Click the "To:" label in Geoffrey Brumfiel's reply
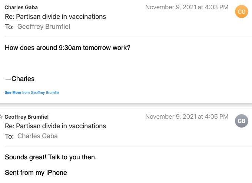This screenshot has height=183, width=252. tap(9, 136)
